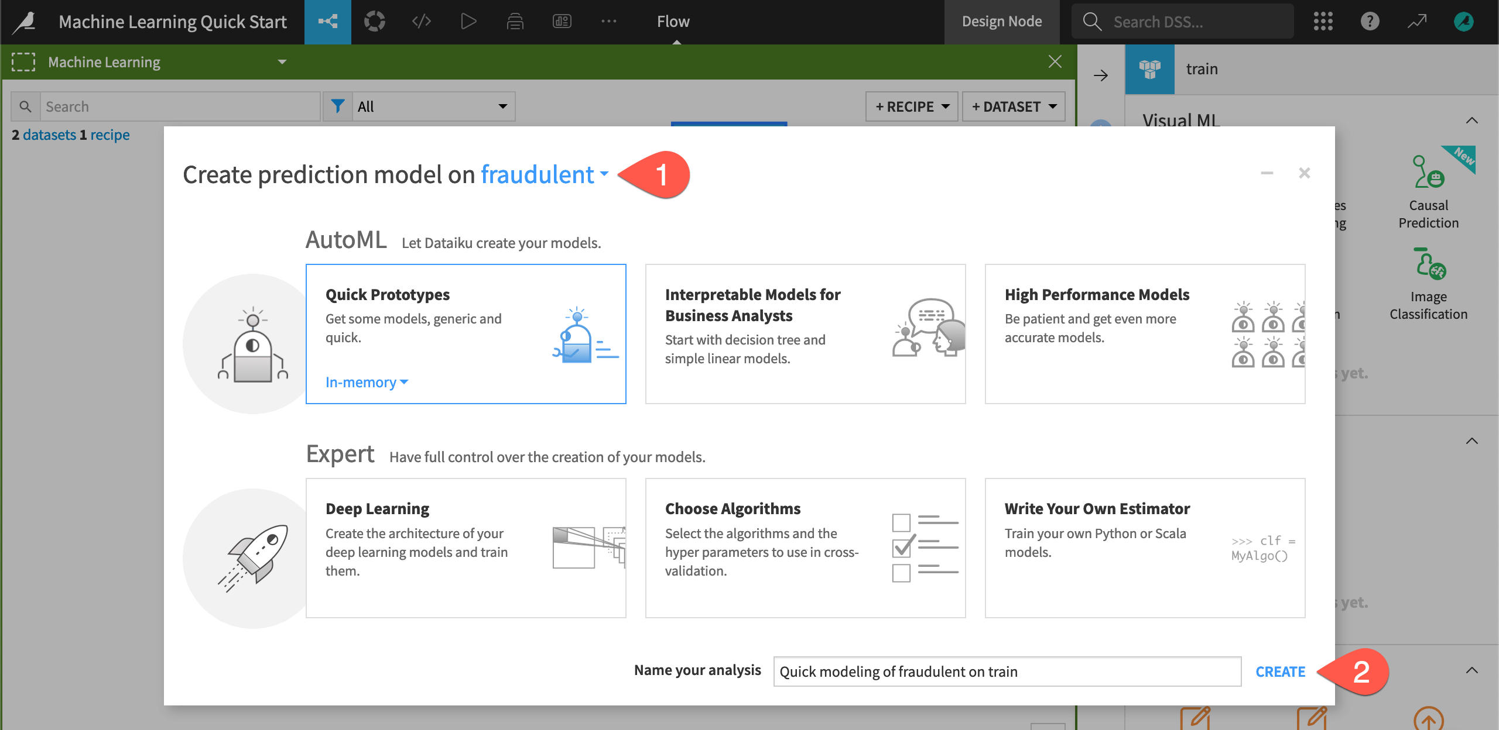Select the Image Classification icon
Image resolution: width=1499 pixels, height=730 pixels.
coord(1429,264)
